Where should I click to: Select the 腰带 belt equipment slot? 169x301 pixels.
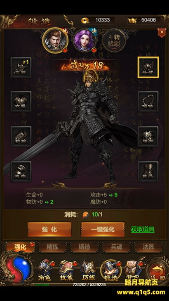[x=148, y=137]
